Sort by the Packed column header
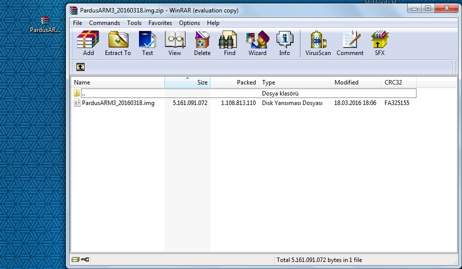 click(x=234, y=82)
